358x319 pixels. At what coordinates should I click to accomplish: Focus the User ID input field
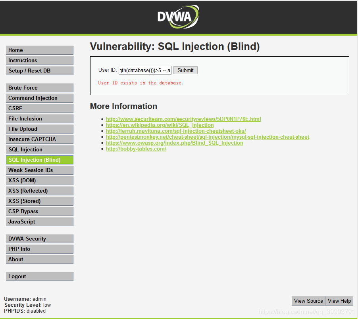pos(145,70)
